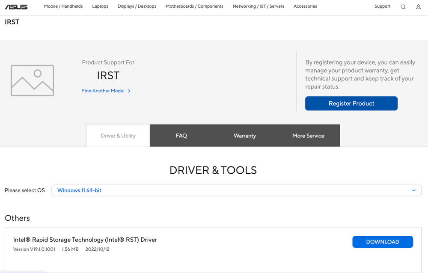Open the Mobile / Handhelds menu
Image resolution: width=428 pixels, height=273 pixels.
(x=63, y=6)
